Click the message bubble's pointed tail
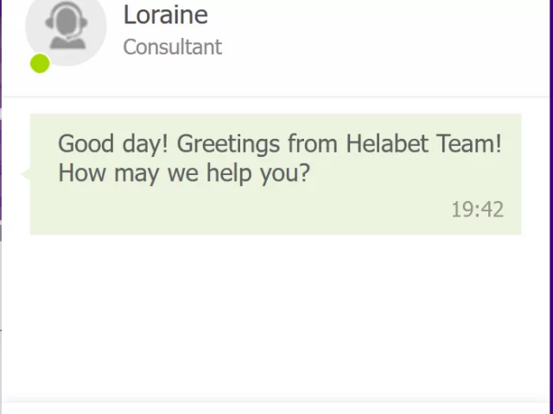553x414 pixels. [x=25, y=174]
